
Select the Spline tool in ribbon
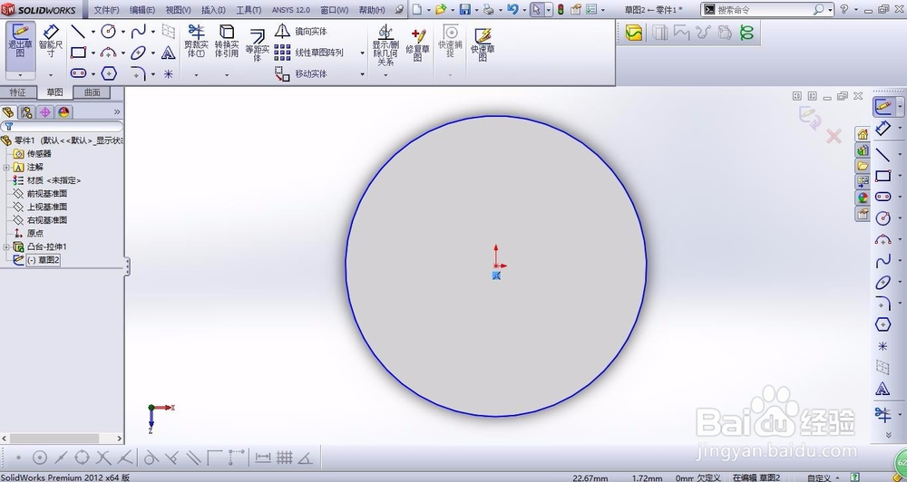138,31
